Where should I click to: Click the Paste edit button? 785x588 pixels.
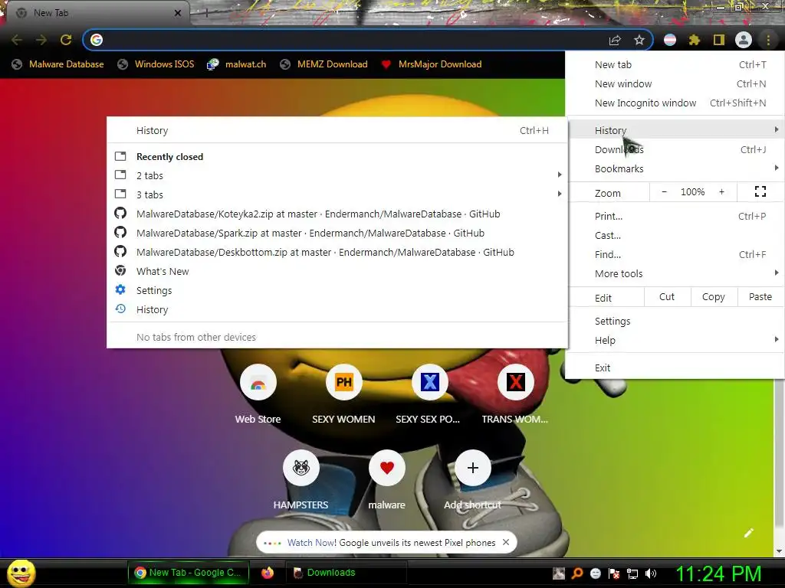tap(760, 297)
